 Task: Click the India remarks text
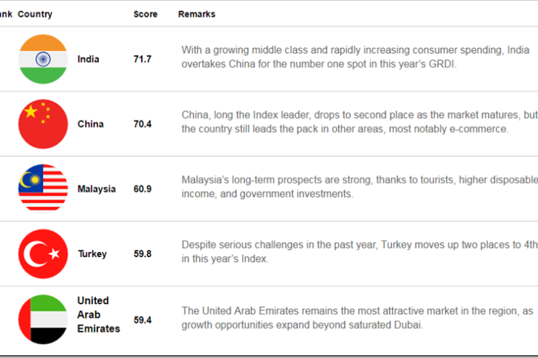pyautogui.click(x=356, y=57)
